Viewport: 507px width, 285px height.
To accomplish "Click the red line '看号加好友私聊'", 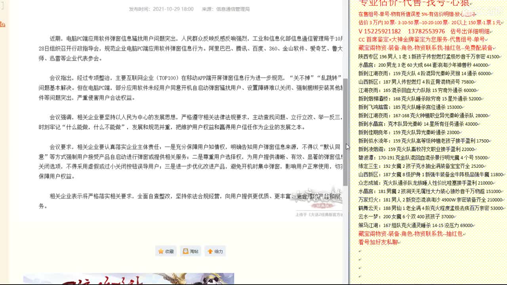I will (x=378, y=242).
